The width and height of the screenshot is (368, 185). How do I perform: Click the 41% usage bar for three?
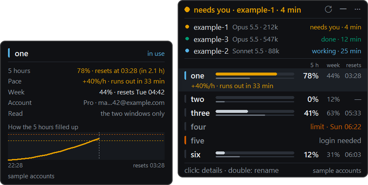pyautogui.click(x=232, y=111)
